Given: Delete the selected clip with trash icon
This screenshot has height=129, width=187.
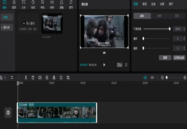Looking at the screenshot, I should click(x=33, y=78).
